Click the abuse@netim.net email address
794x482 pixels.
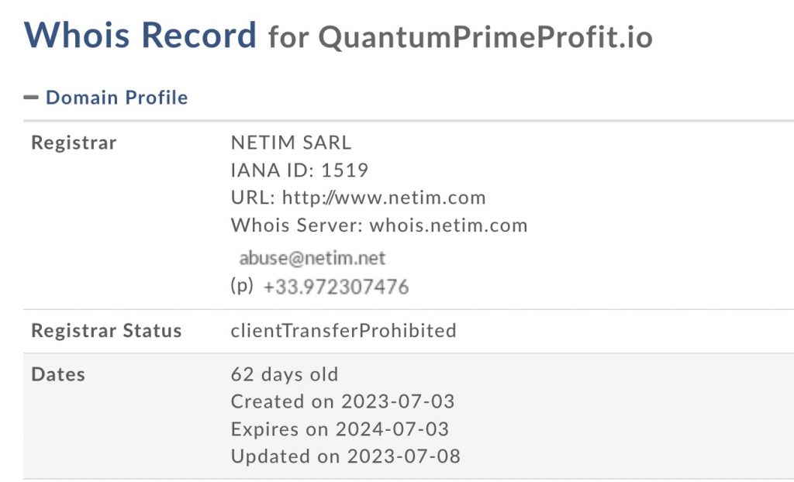[312, 258]
